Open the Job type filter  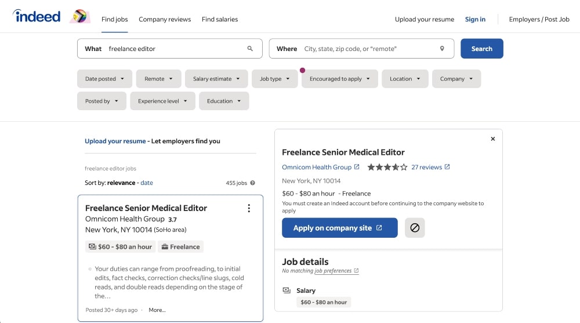[274, 79]
